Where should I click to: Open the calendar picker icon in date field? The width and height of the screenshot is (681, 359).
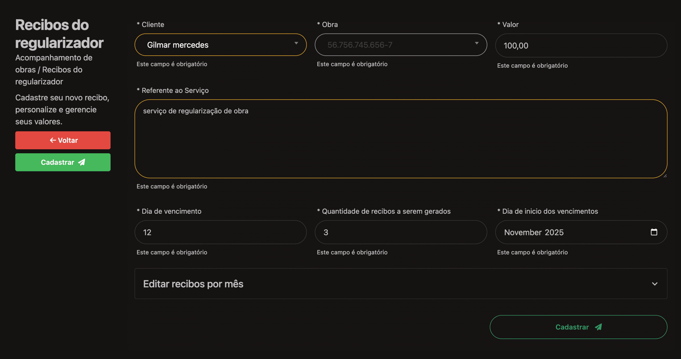(654, 232)
